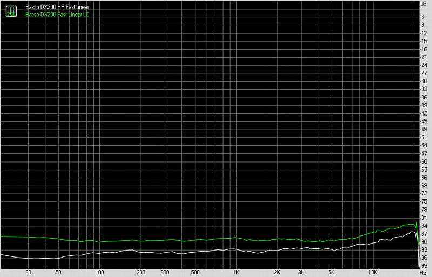Click the 3K frequency axis label
The image size is (432, 277).
[301, 273]
